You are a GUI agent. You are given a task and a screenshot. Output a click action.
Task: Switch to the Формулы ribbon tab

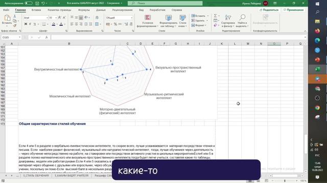[84, 10]
